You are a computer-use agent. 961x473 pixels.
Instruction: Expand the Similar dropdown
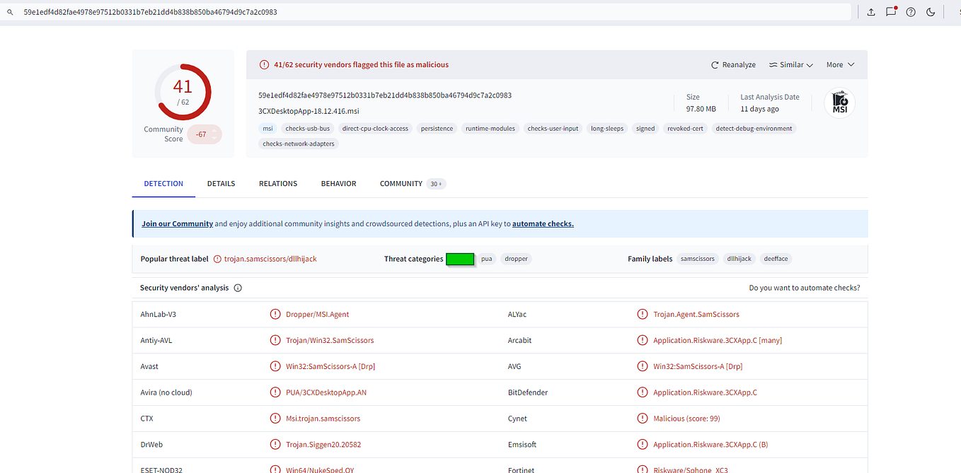click(x=790, y=64)
